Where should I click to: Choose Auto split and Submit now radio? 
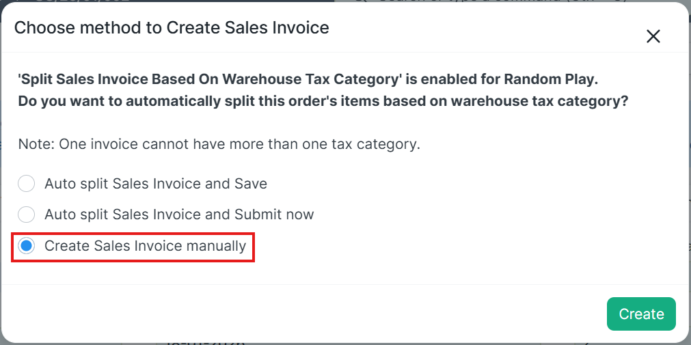click(26, 215)
